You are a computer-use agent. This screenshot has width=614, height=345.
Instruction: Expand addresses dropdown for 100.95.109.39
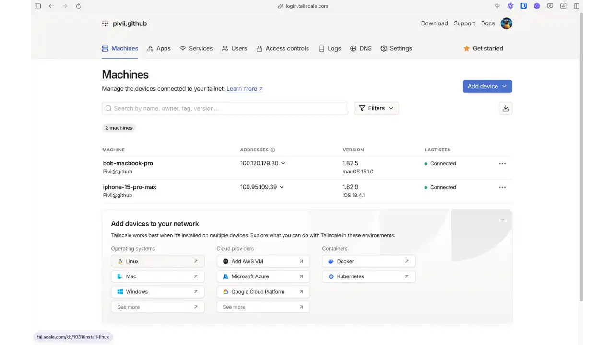[282, 187]
